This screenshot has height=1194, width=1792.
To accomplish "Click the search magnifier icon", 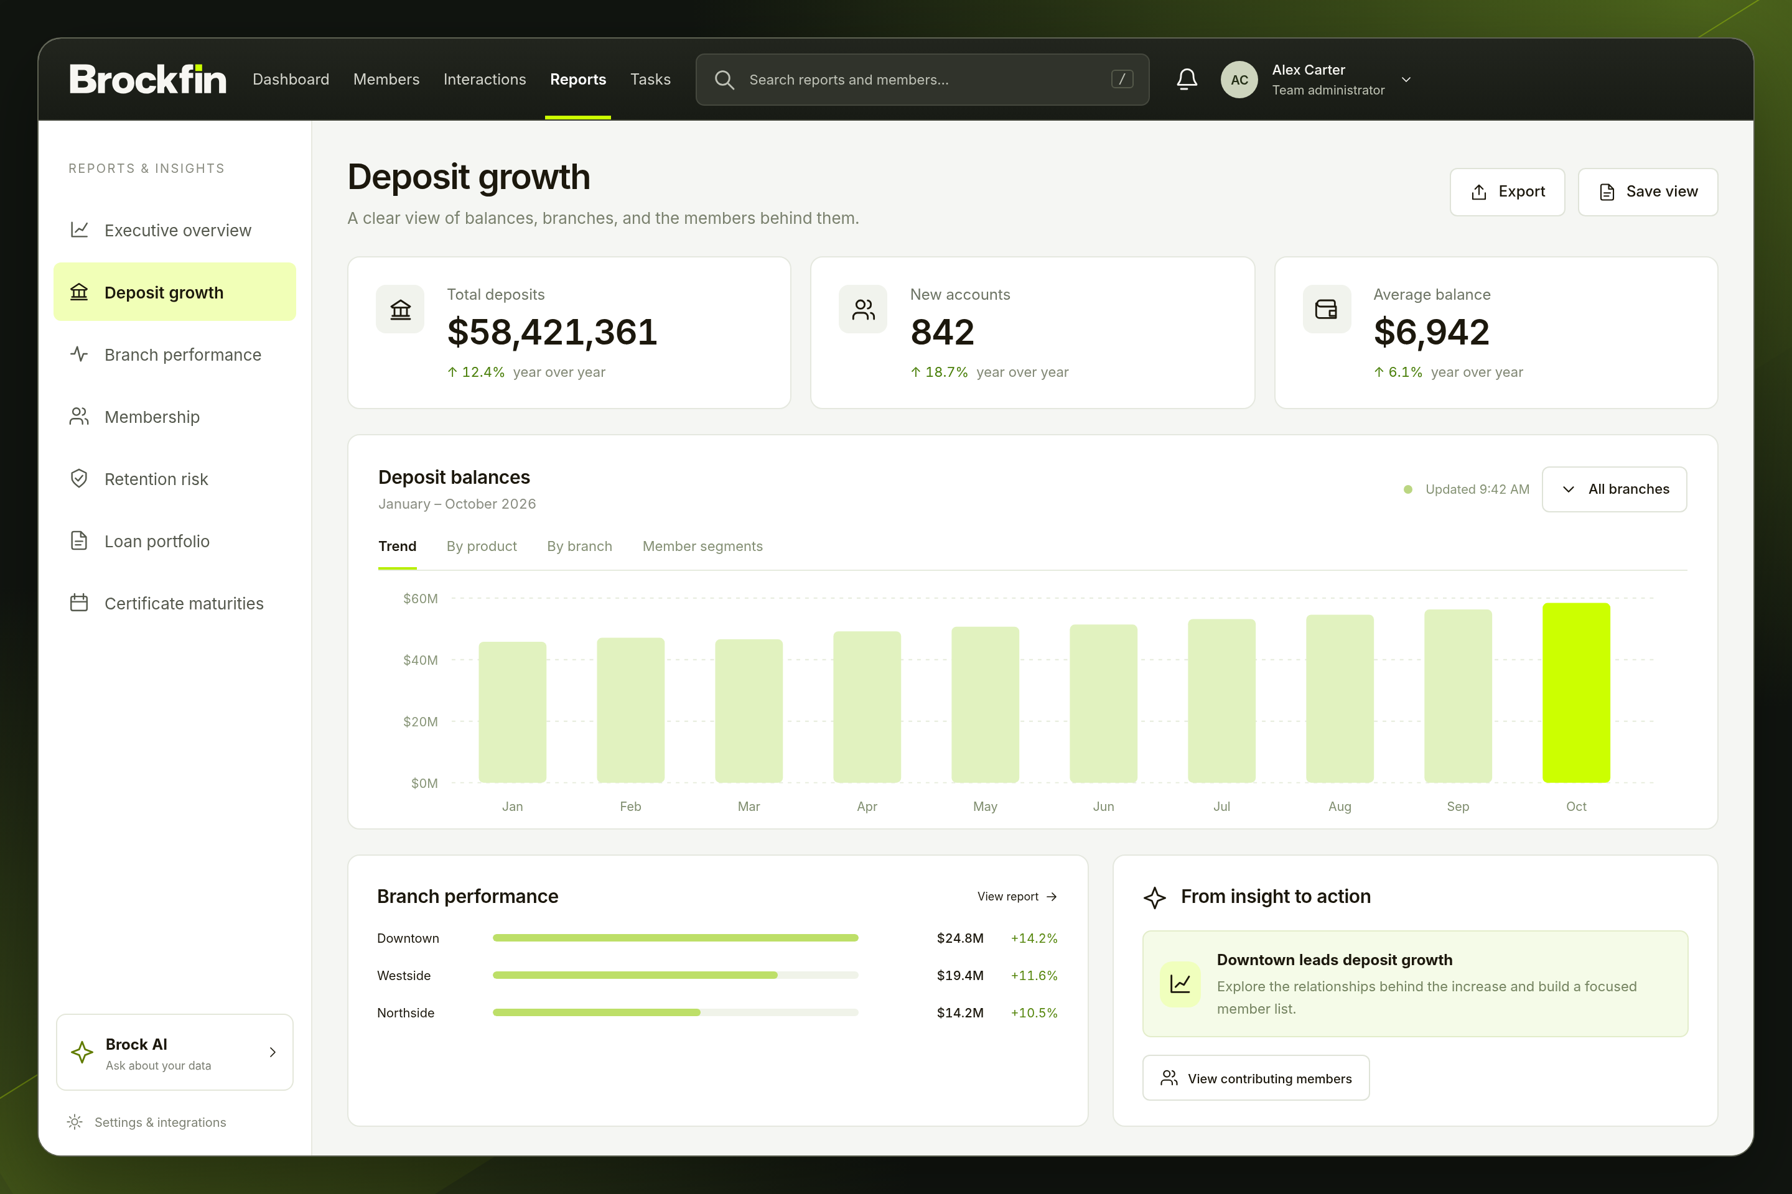I will [724, 80].
